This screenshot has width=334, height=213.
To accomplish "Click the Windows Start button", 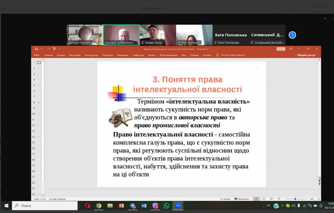I will (x=6, y=206).
